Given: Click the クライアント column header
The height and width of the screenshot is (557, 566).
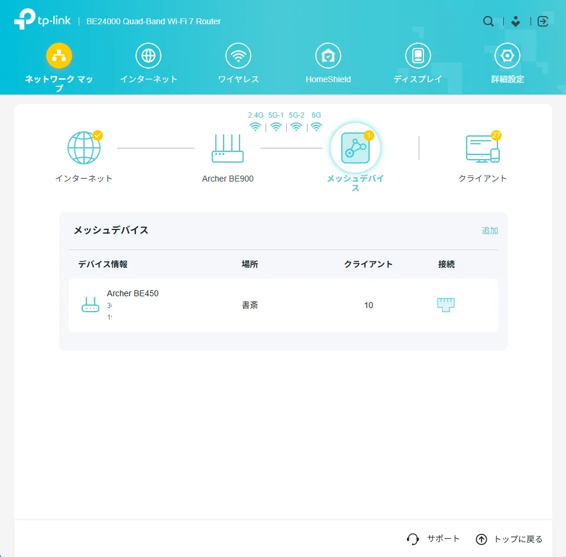Looking at the screenshot, I should coord(368,264).
